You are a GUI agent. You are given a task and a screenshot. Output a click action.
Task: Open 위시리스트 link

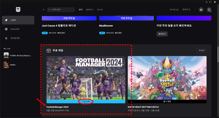click(174, 10)
